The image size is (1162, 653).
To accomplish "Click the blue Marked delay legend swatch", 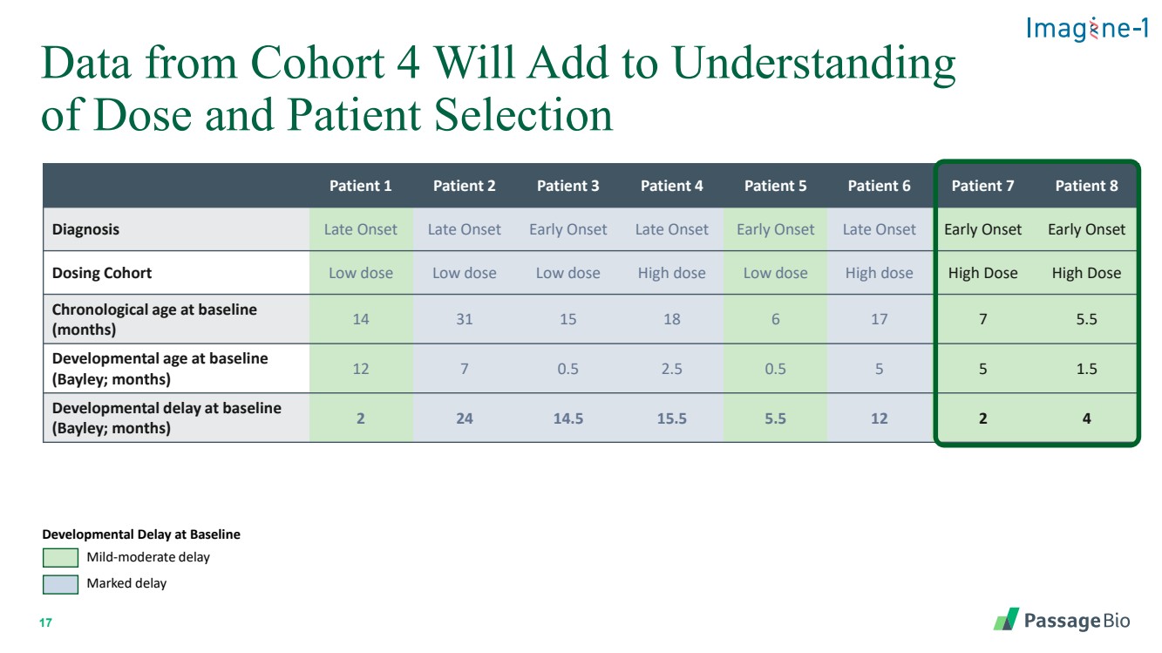I will point(60,583).
